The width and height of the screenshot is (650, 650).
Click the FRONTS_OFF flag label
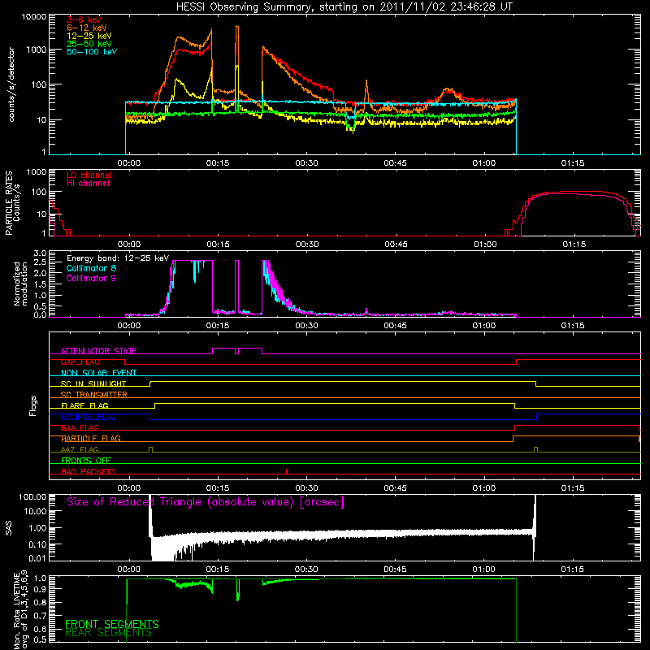86,460
